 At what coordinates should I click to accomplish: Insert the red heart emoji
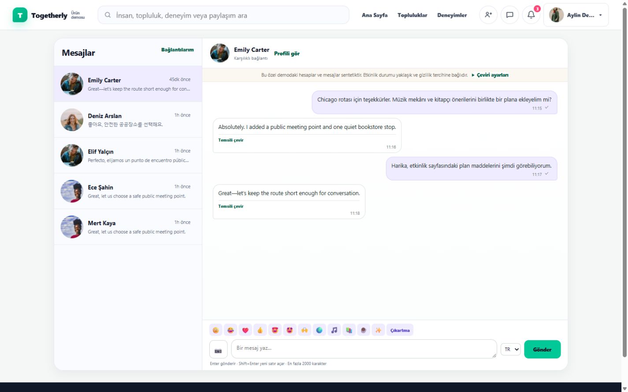click(245, 330)
